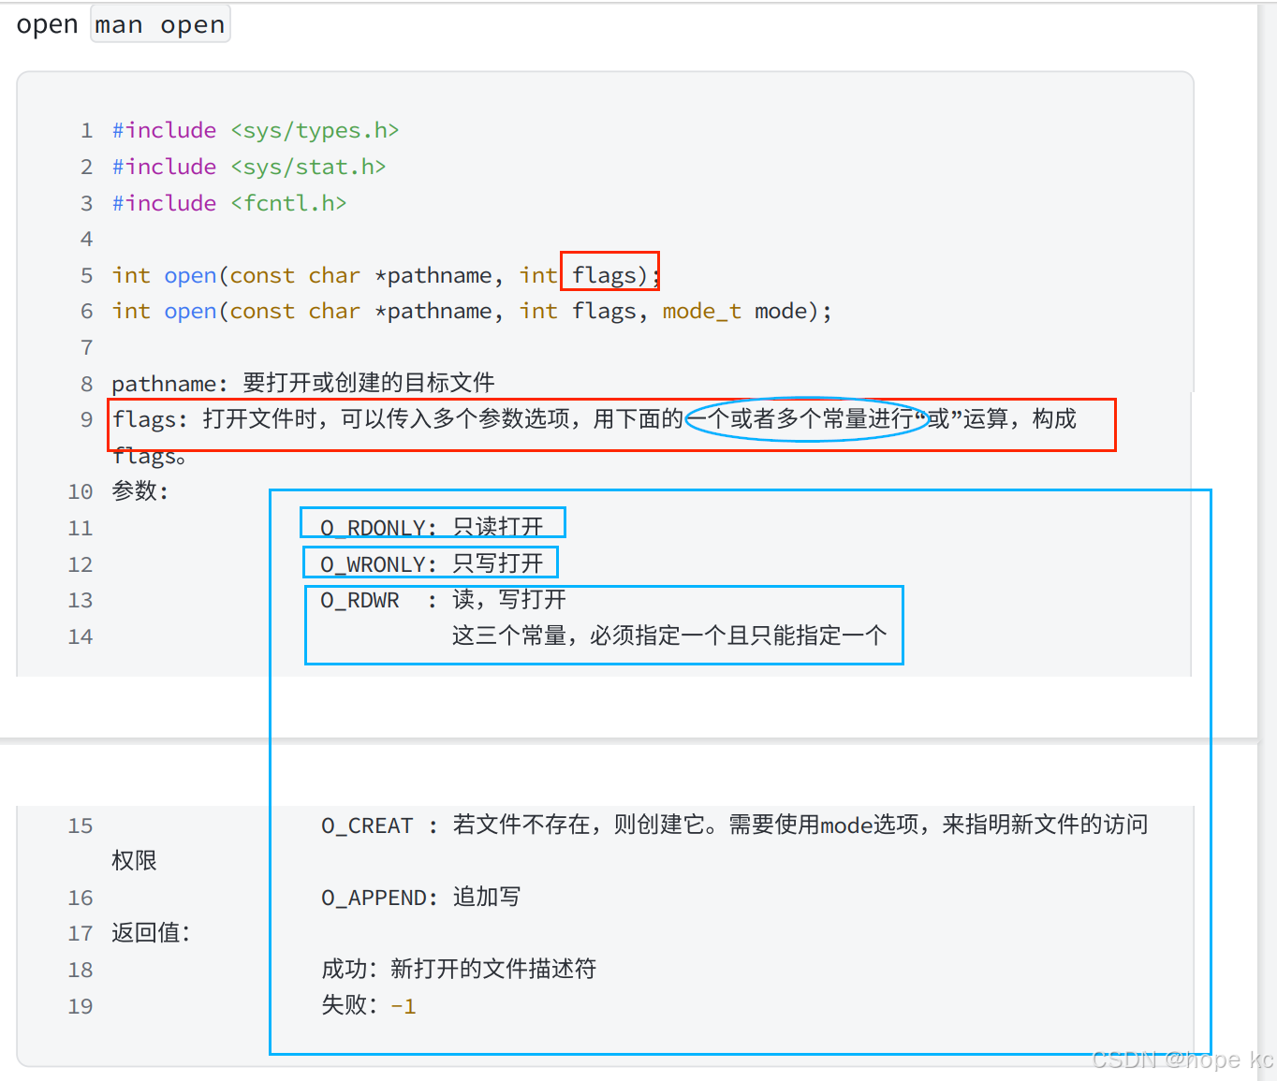Click the '返回值:' label on line 17
Screen dimensions: 1277x1081
click(151, 933)
